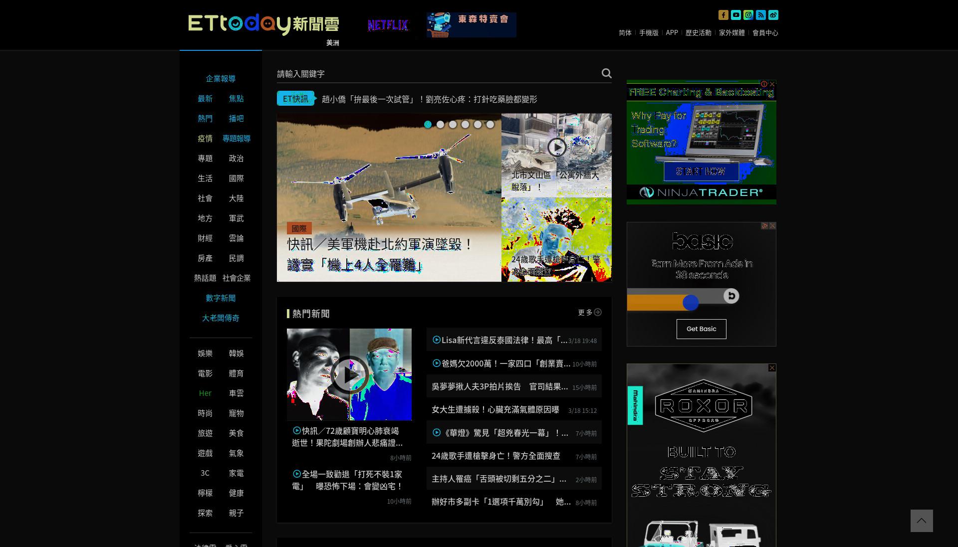The height and width of the screenshot is (547, 958).
Task: Close the Basic ad
Action: tap(772, 226)
